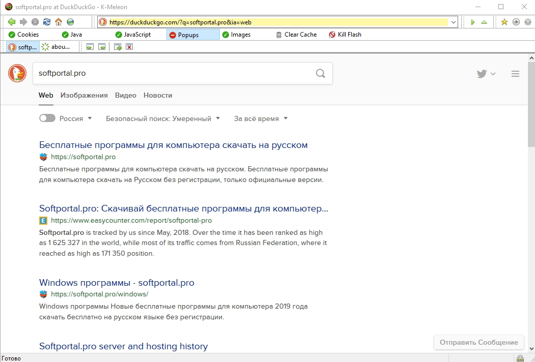The width and height of the screenshot is (535, 362).
Task: Open the Windows программы - softportal.pro result
Action: point(117,283)
